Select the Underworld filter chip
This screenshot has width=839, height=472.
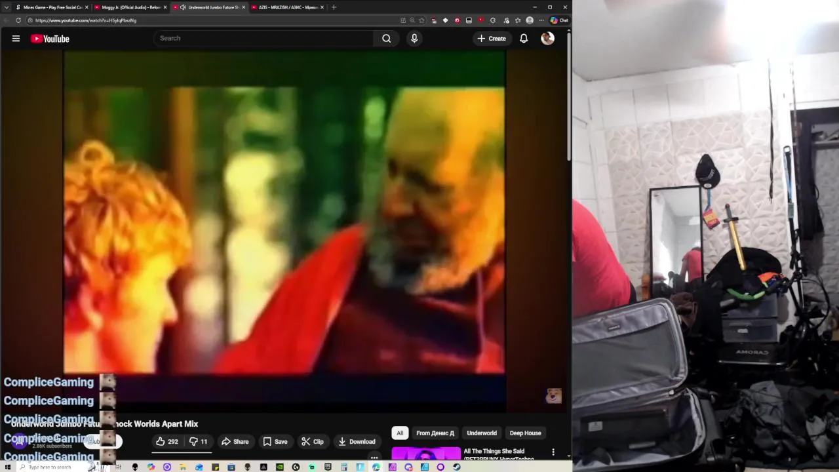[x=482, y=433]
